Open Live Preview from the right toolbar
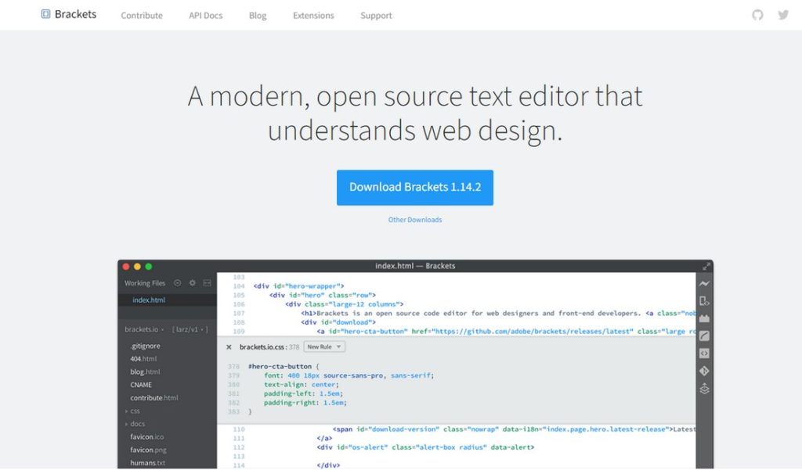The width and height of the screenshot is (802, 470). pos(703,283)
